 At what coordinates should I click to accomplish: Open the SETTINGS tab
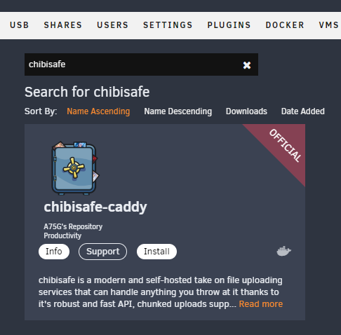pyautogui.click(x=168, y=25)
